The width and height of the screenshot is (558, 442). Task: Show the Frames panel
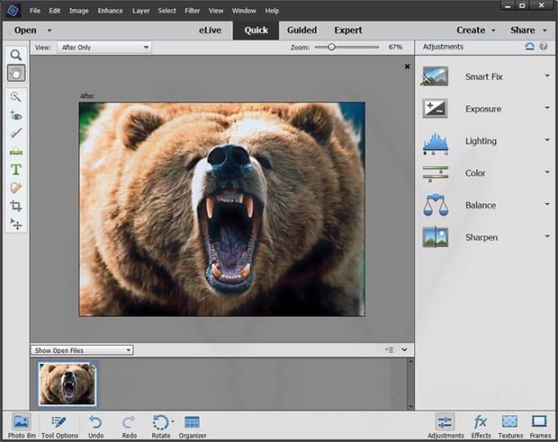(540, 427)
